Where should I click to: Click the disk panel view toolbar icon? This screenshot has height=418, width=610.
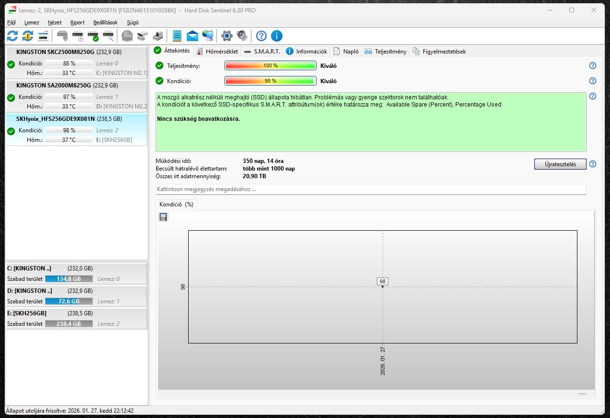point(43,36)
